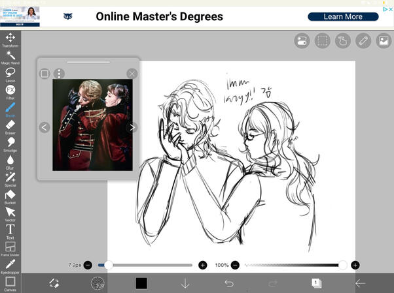The width and height of the screenshot is (394, 293).
Task: Click the Learn More ad button
Action: tap(343, 16)
